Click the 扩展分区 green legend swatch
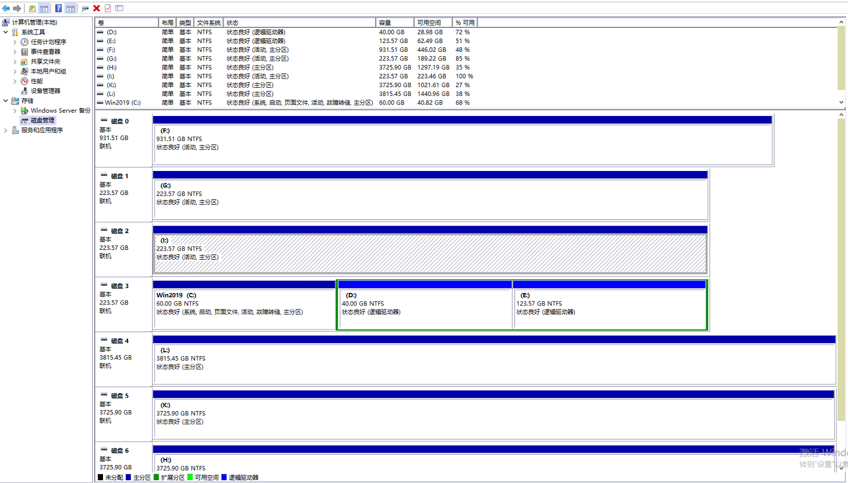 pos(156,478)
